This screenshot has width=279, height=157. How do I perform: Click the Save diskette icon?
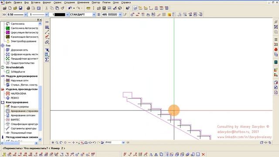[20, 8]
